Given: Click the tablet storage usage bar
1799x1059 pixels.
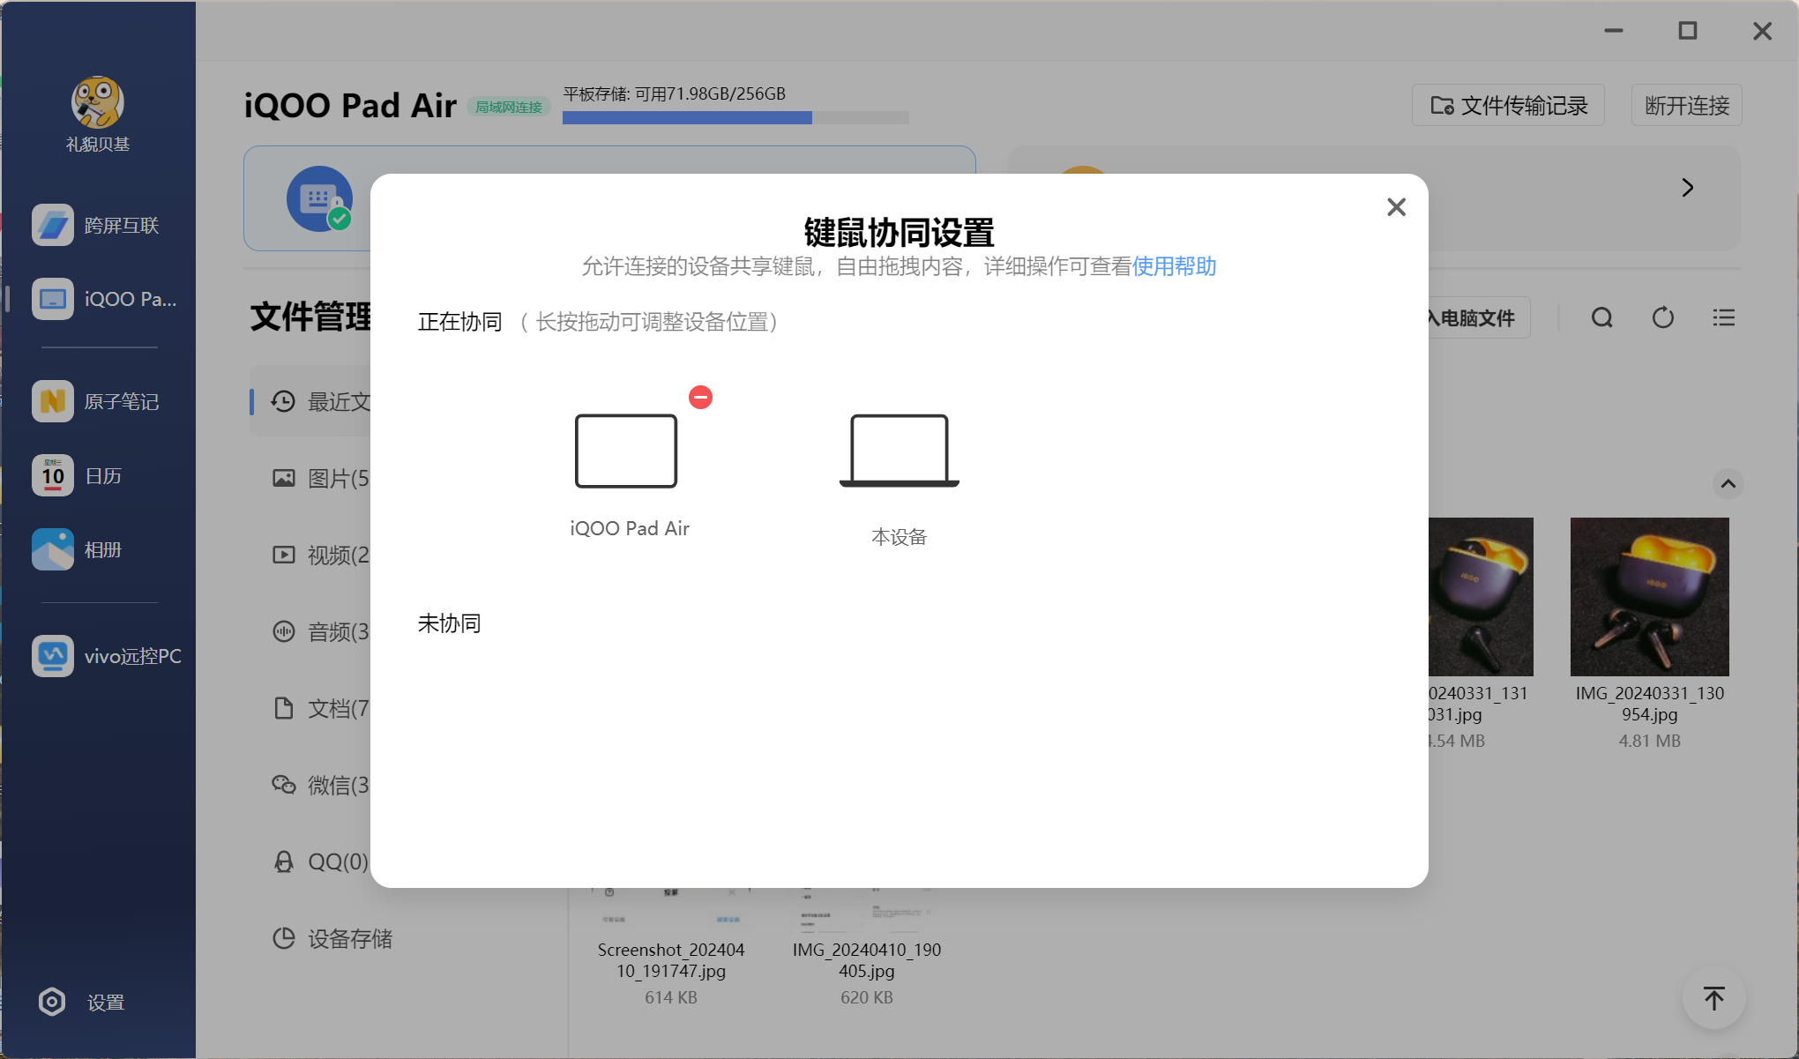Looking at the screenshot, I should 735,117.
